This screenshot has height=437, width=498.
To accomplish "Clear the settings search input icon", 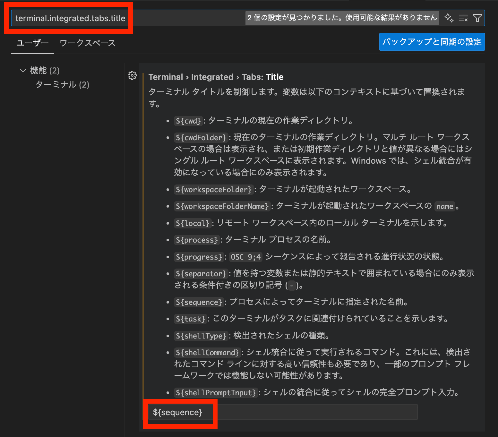I will click(x=463, y=18).
